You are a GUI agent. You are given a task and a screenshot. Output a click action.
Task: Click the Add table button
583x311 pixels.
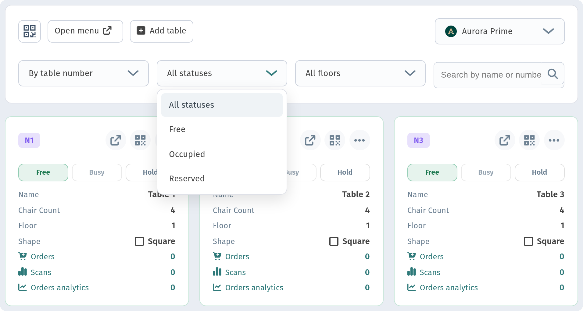coord(162,31)
